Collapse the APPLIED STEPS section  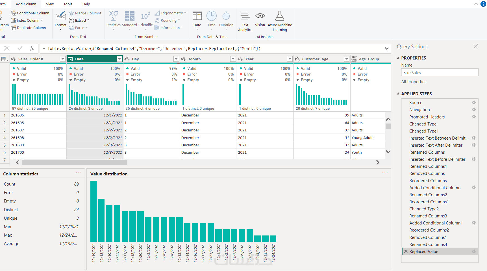point(398,94)
